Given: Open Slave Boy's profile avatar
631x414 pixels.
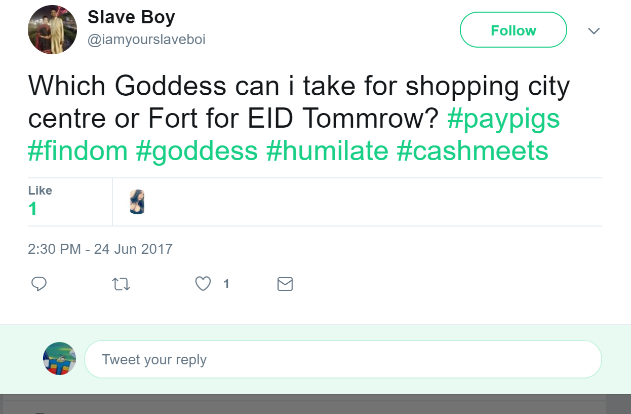Looking at the screenshot, I should tap(52, 29).
